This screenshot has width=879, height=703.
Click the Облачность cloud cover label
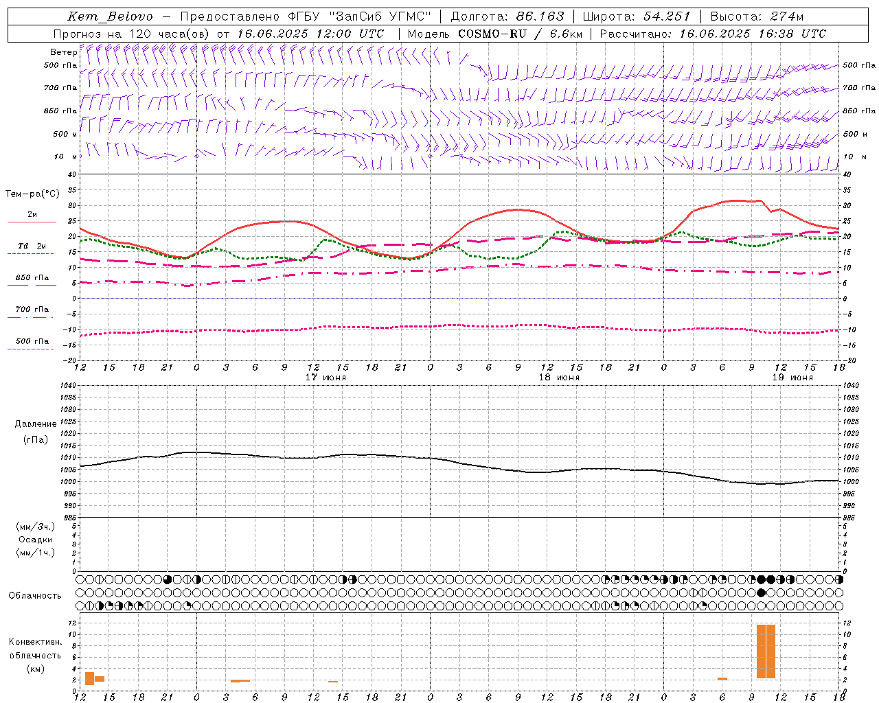(x=35, y=596)
